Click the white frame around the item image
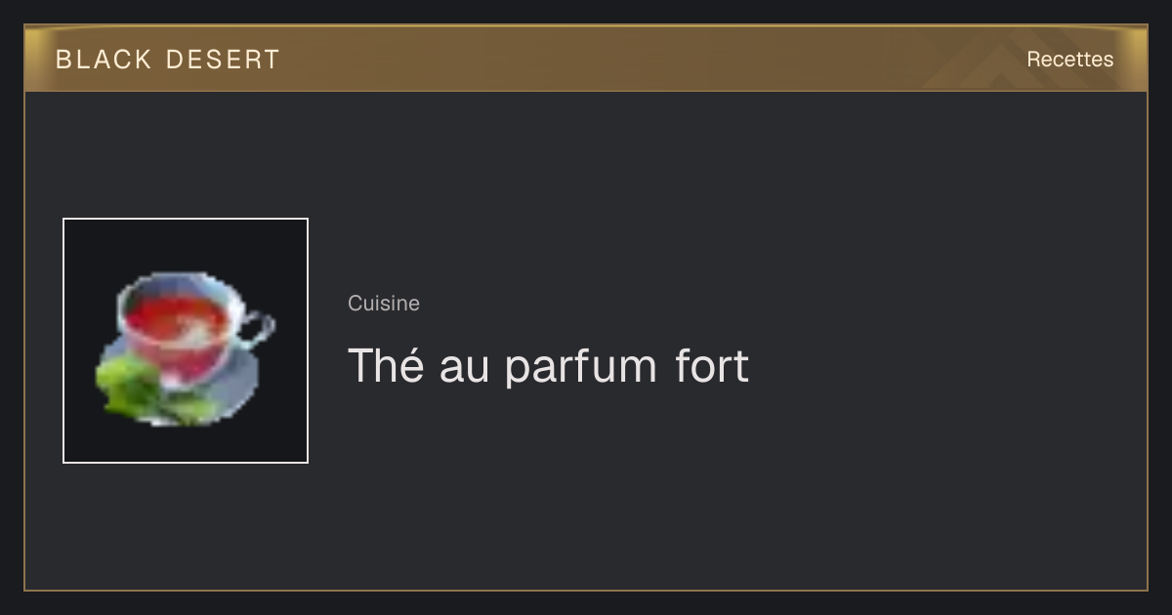The image size is (1172, 615). [x=186, y=220]
